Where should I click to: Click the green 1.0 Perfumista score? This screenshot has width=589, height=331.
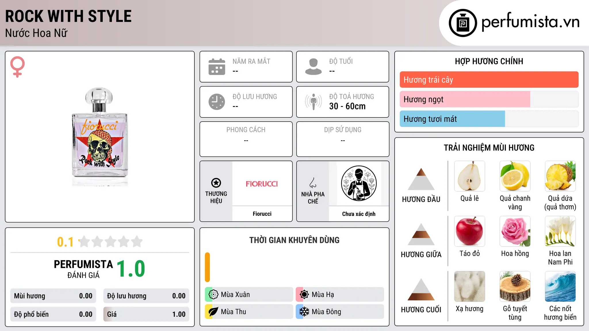click(131, 269)
